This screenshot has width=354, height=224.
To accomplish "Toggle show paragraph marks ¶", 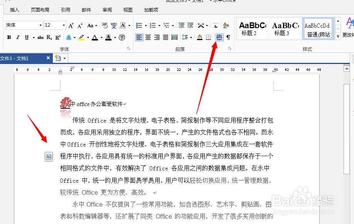I will [x=228, y=37].
